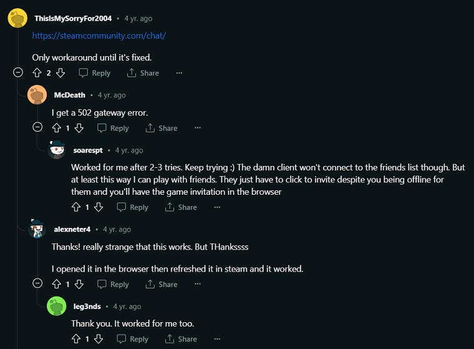
Task: Click McDeath's avatar icon
Action: (x=37, y=95)
